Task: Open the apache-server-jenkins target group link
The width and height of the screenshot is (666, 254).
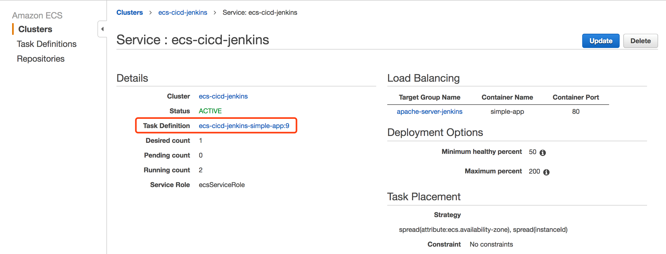Action: pos(429,111)
